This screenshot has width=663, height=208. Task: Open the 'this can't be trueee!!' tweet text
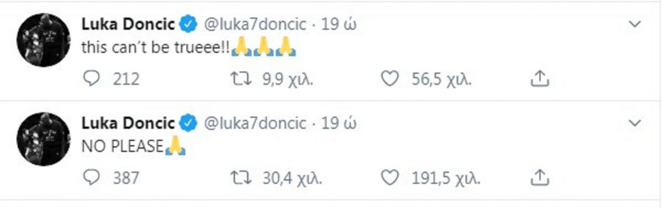pos(189,48)
